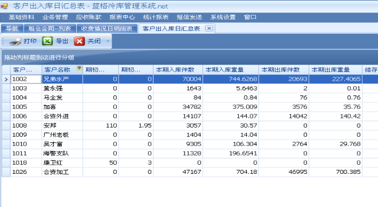Close the 客户出入库日汇总表 tab with its X
Screen dimensions: 378x207
209,29
